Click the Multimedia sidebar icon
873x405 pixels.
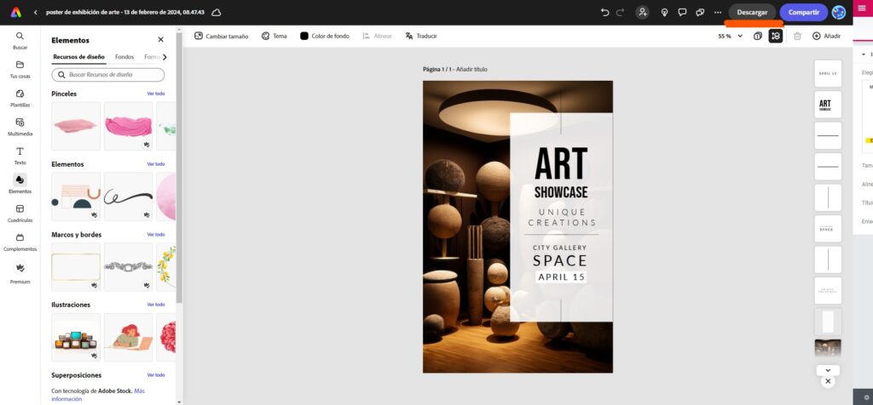tap(20, 126)
